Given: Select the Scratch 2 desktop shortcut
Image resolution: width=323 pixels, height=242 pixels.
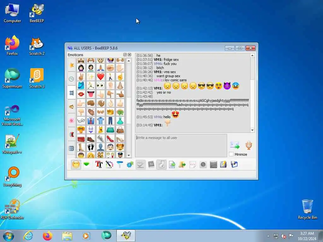Looking at the screenshot, I should (37, 46).
